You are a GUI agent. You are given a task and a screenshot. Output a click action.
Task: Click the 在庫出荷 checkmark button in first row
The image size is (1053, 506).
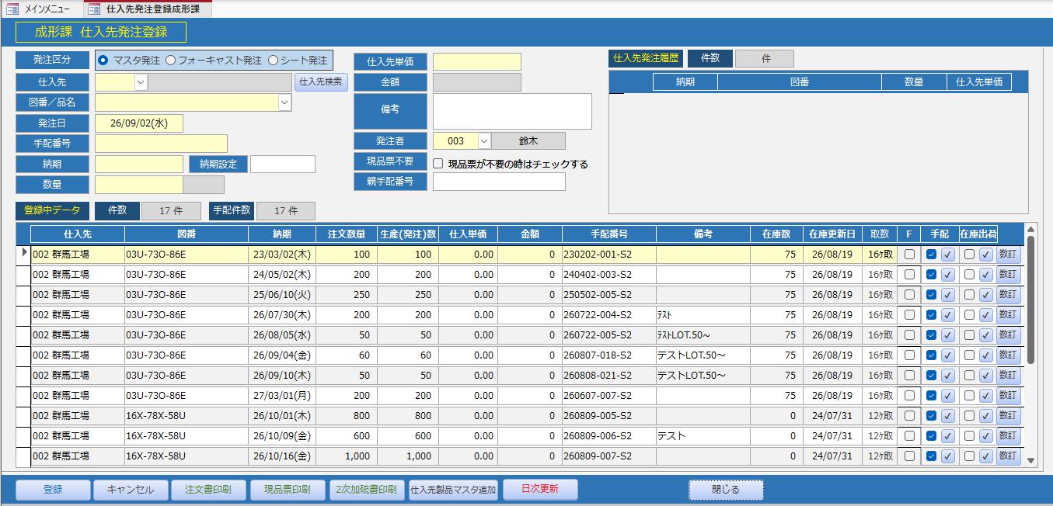coord(985,254)
